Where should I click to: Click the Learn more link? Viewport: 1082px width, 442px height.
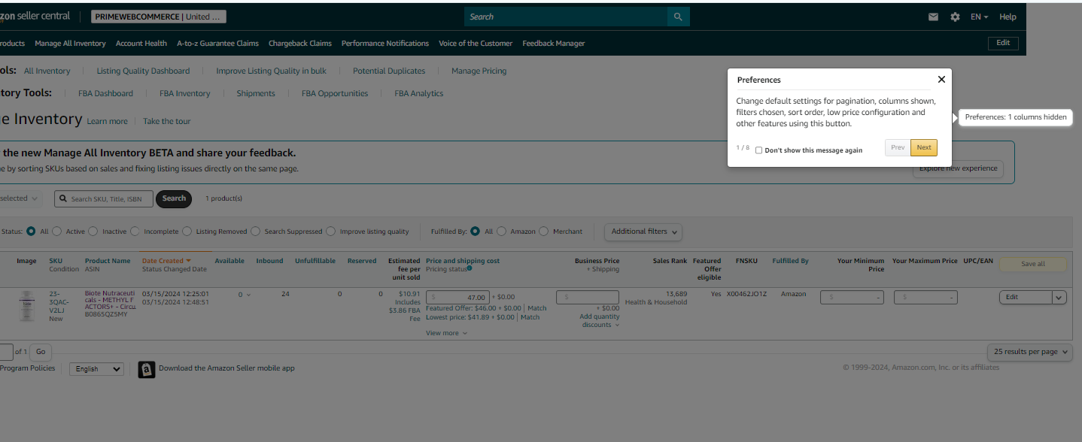point(107,121)
